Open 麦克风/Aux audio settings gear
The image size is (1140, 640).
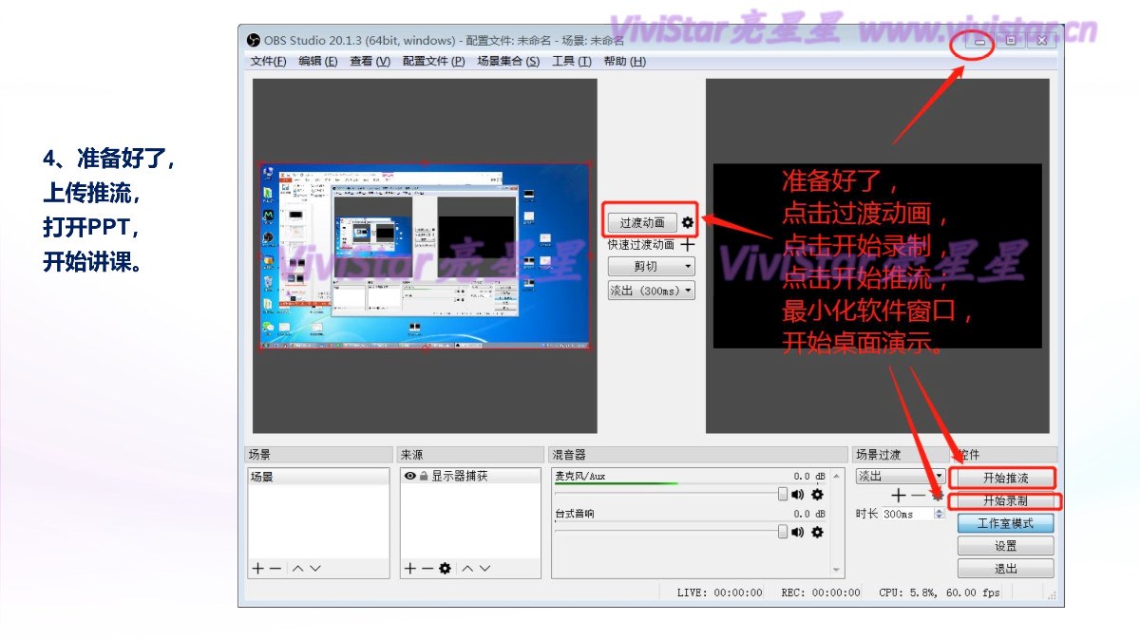pos(817,494)
